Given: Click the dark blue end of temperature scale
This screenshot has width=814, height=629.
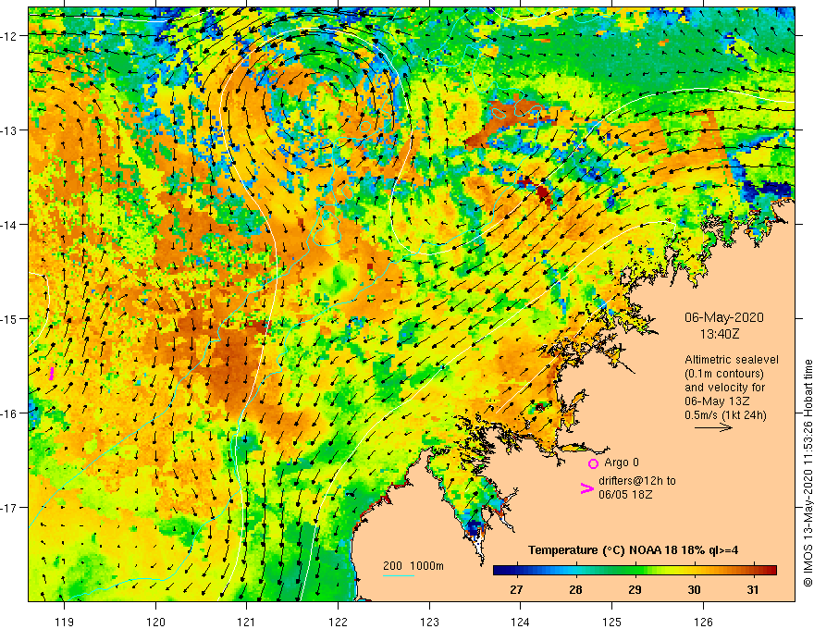Looking at the screenshot, I should point(499,571).
